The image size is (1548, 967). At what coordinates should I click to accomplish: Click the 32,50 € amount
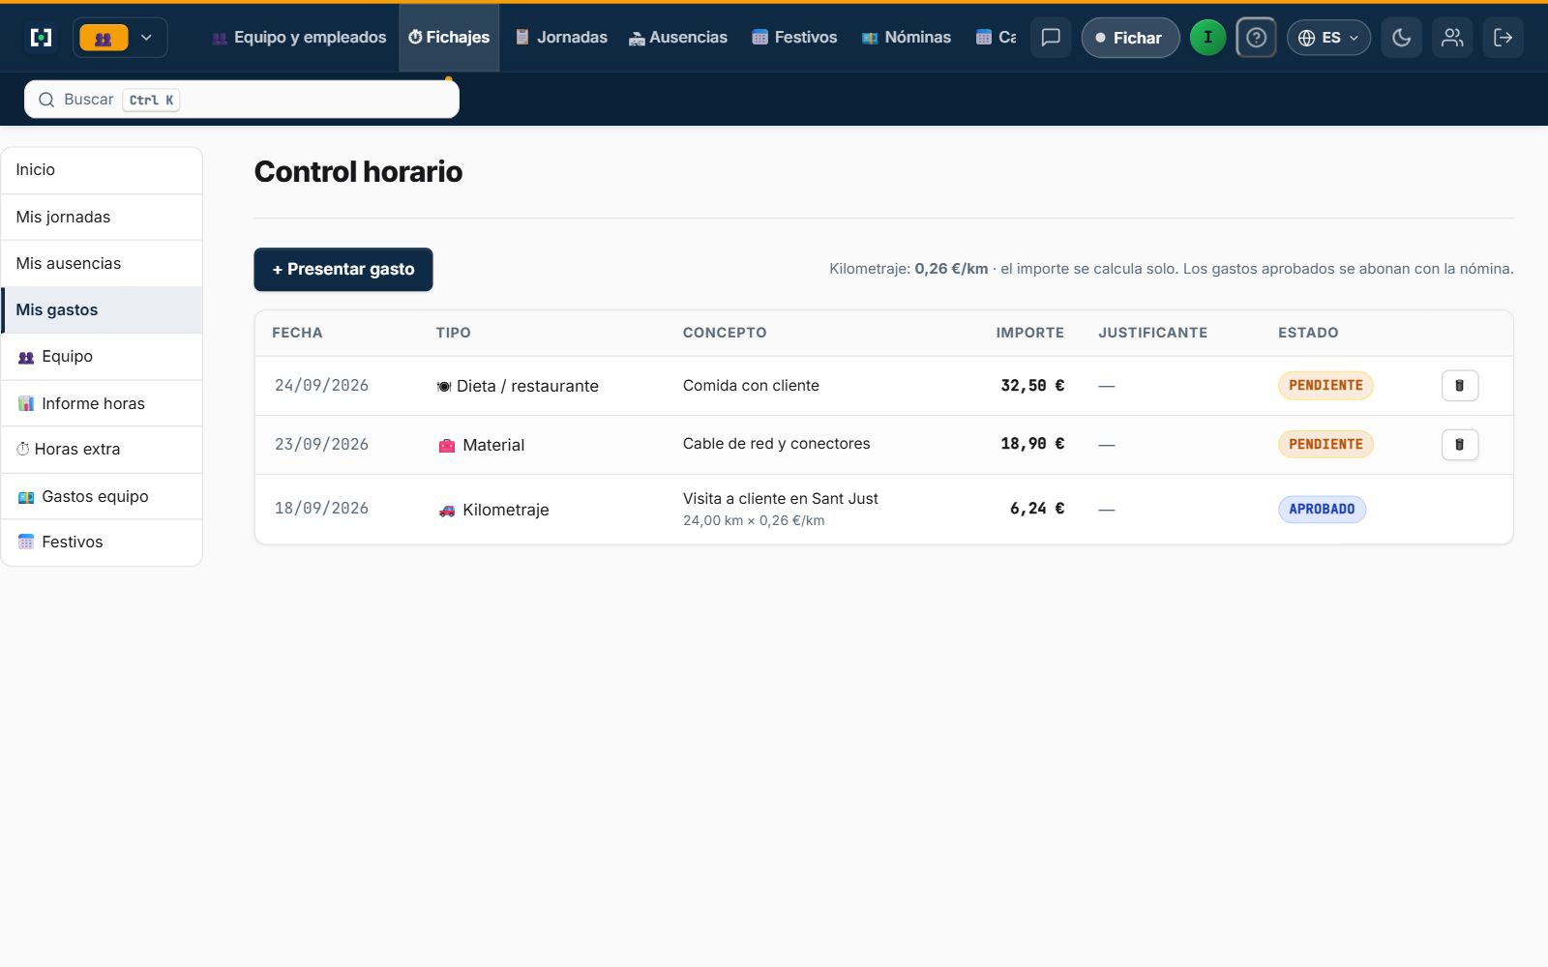click(x=1032, y=385)
